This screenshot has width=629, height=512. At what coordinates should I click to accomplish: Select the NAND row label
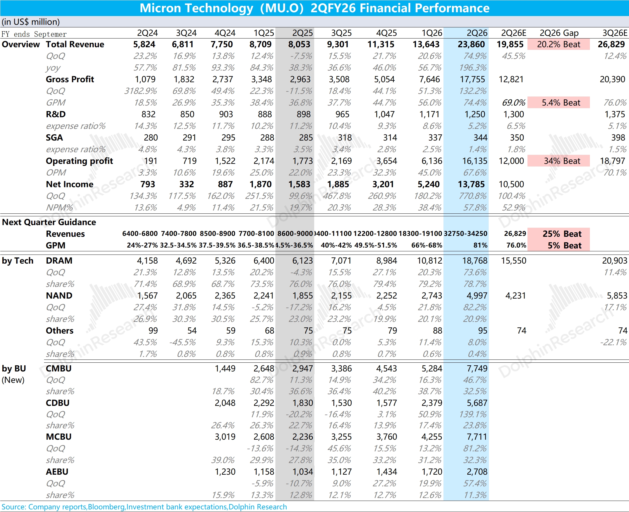tap(59, 296)
